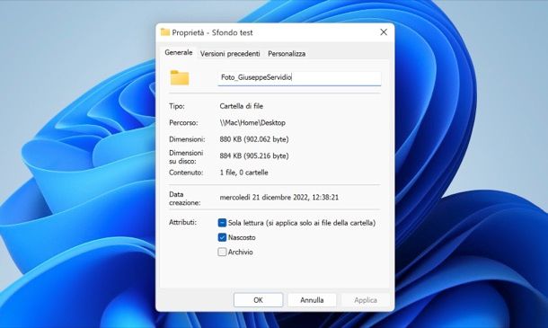Click the disk size '884 KB (905.216 byte)'
The width and height of the screenshot is (548, 328).
click(x=254, y=156)
